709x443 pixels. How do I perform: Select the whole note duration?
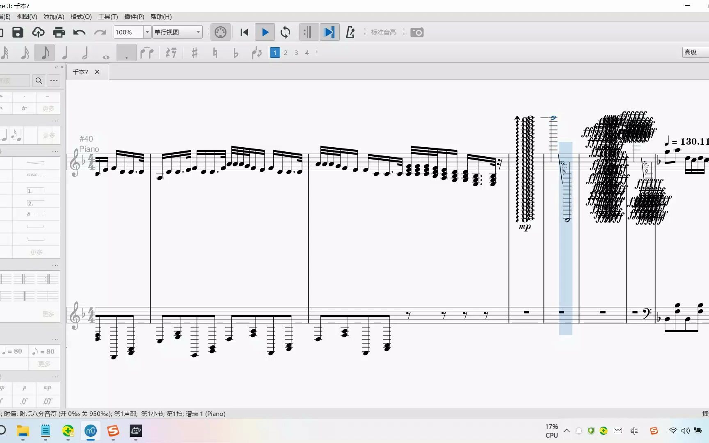coord(106,56)
